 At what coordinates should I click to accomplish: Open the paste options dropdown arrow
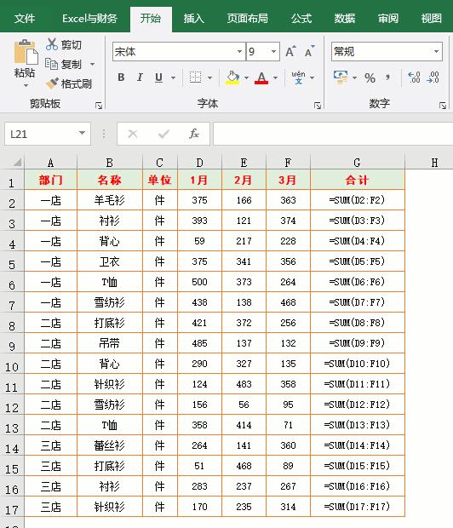click(x=26, y=86)
